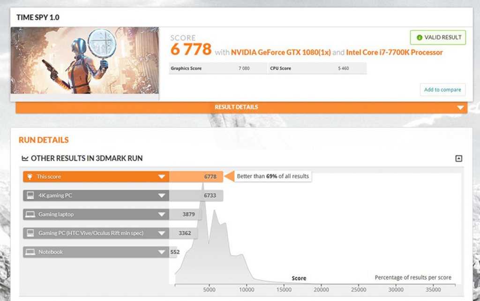480x301 pixels.
Task: Click the OTHER RESULTS IN 3DMARK RUN heading
Action: click(87, 158)
